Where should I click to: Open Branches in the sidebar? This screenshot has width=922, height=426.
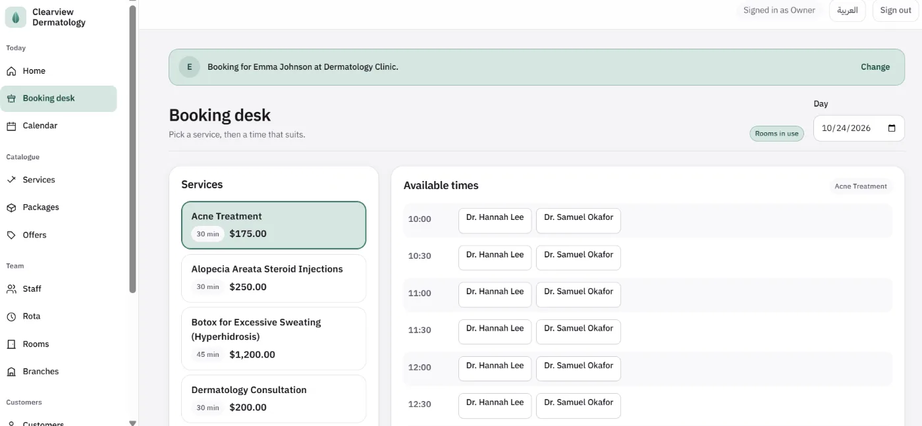pyautogui.click(x=59, y=372)
